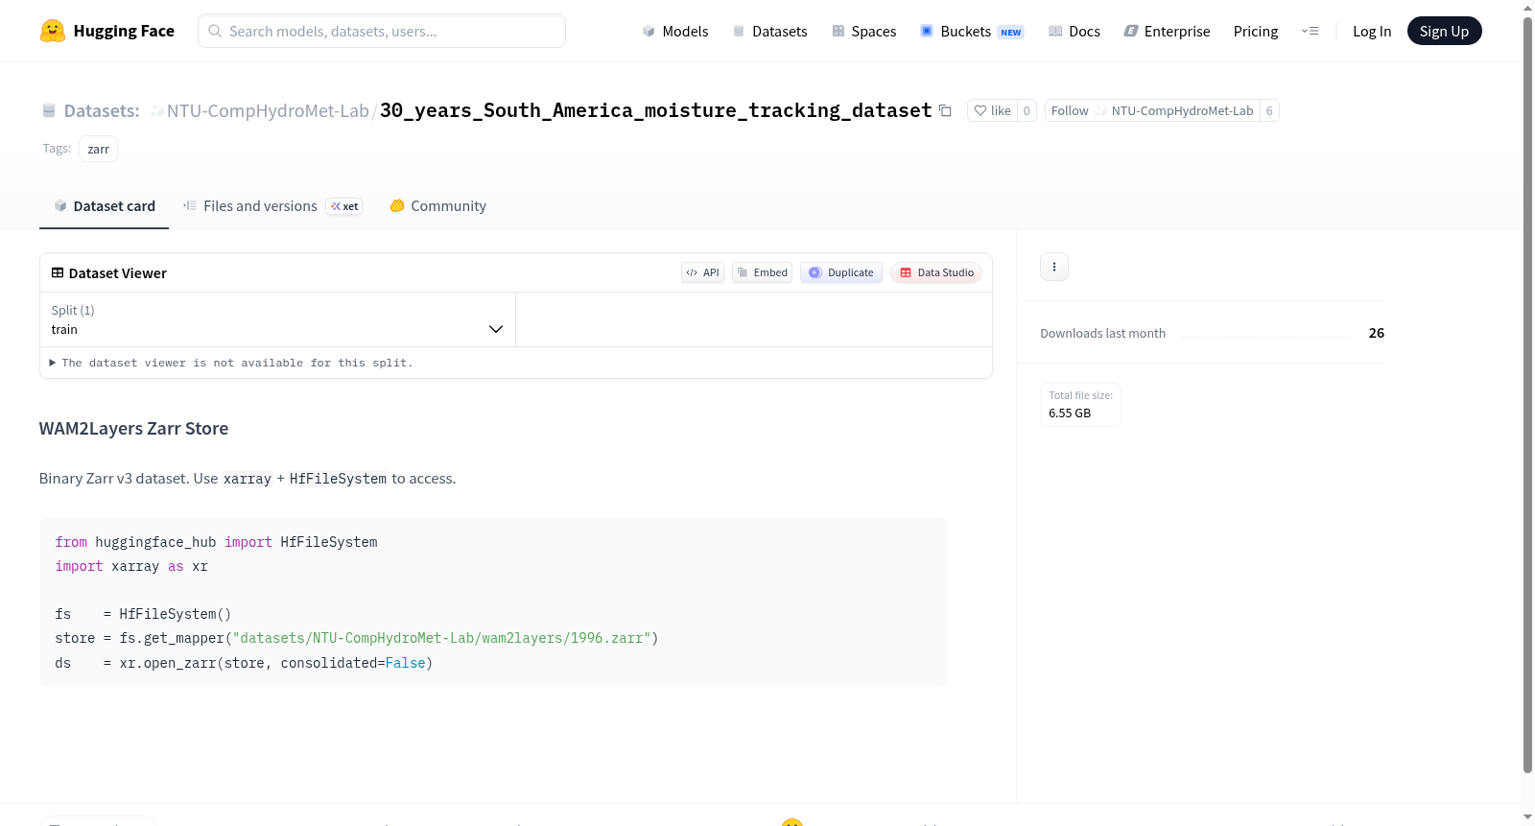Open the NTU-CompHydroMet-Lab organization link

click(268, 110)
